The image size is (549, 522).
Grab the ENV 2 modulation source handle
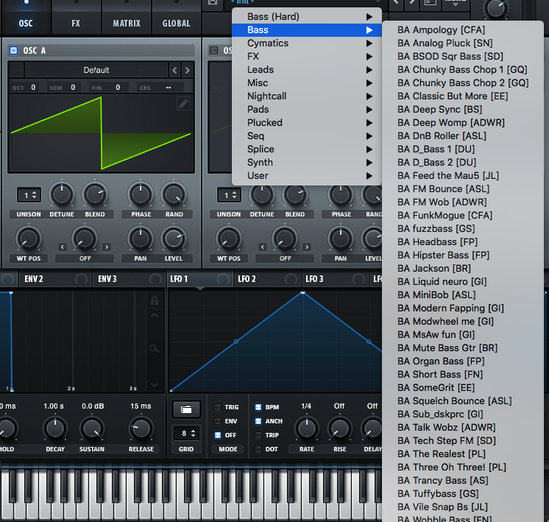click(x=81, y=279)
